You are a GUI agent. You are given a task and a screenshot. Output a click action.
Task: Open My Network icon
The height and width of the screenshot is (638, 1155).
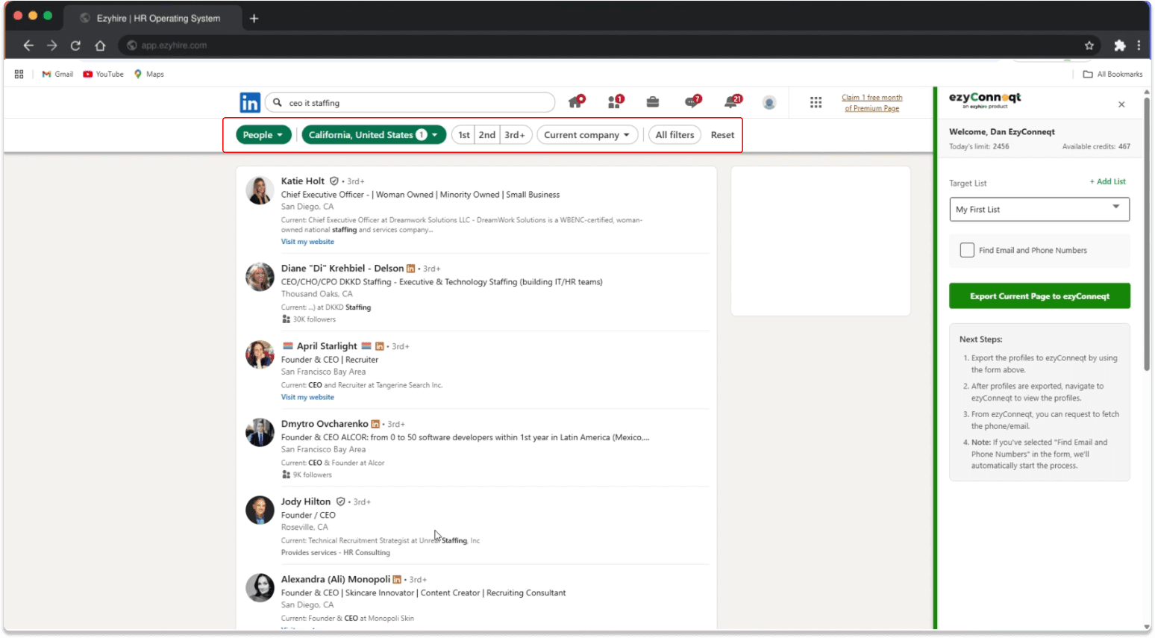tap(615, 101)
